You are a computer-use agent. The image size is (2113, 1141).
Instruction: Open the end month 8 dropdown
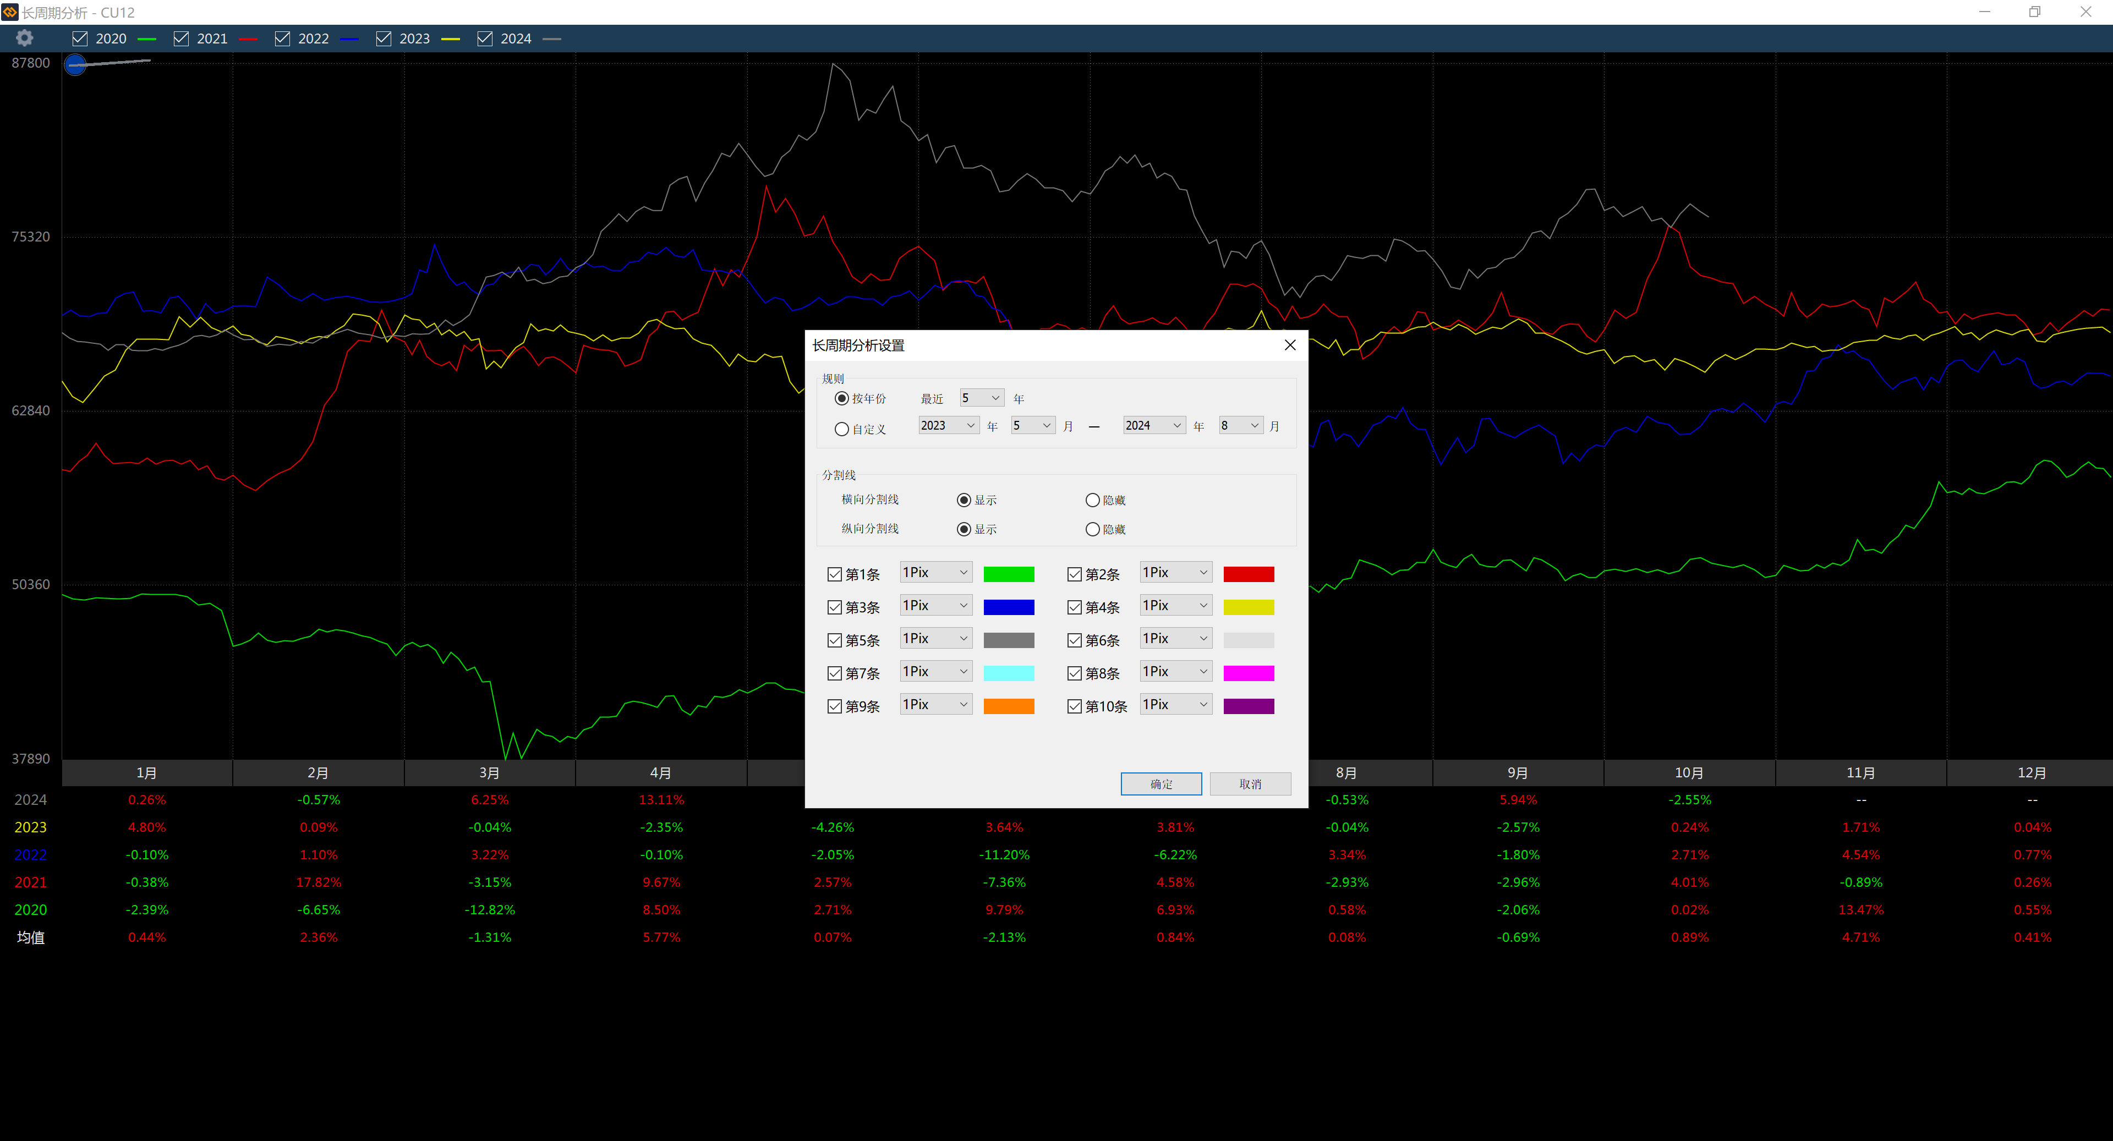coord(1240,425)
